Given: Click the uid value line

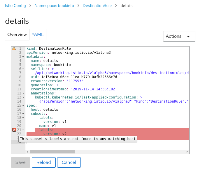Looking at the screenshot, I should click(74, 77).
